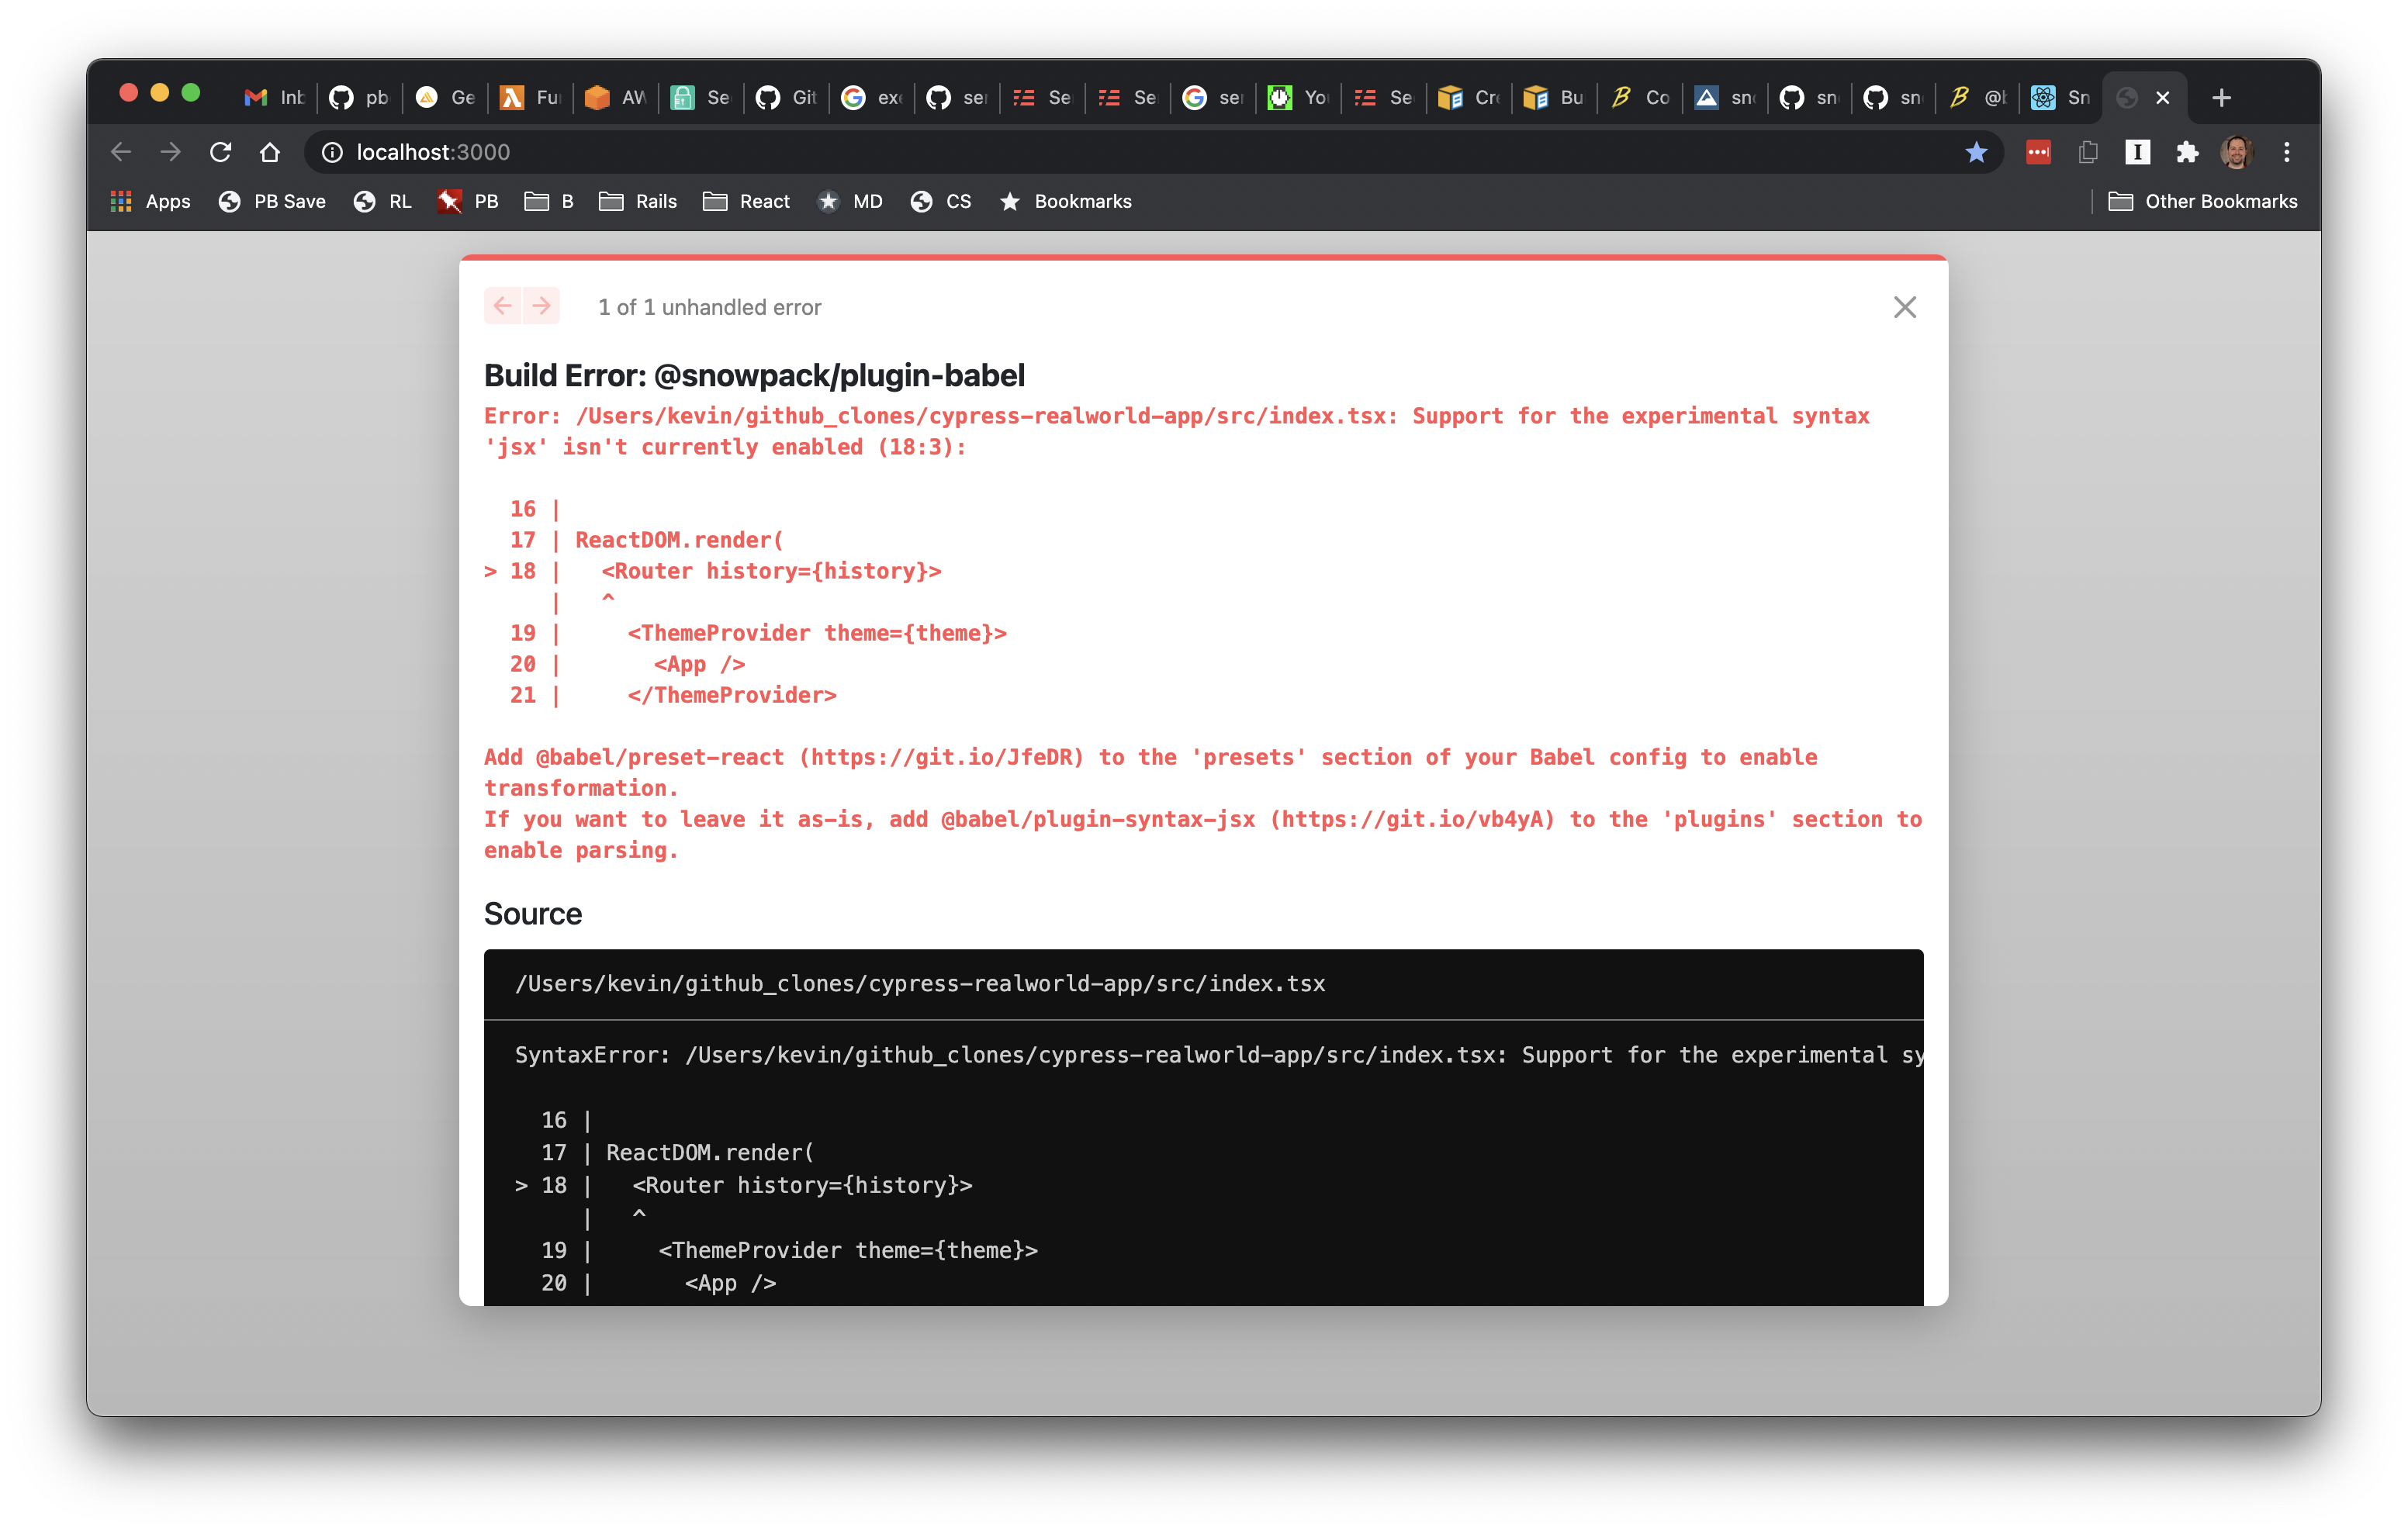Click the red '<Router history={history}>' line

pos(771,571)
